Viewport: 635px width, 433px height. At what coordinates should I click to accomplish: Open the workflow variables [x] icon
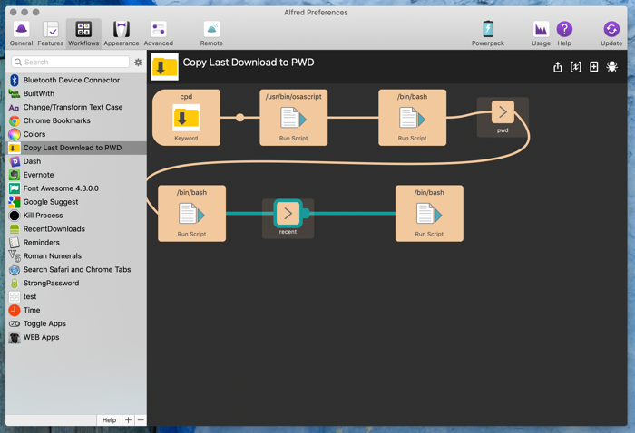[575, 67]
